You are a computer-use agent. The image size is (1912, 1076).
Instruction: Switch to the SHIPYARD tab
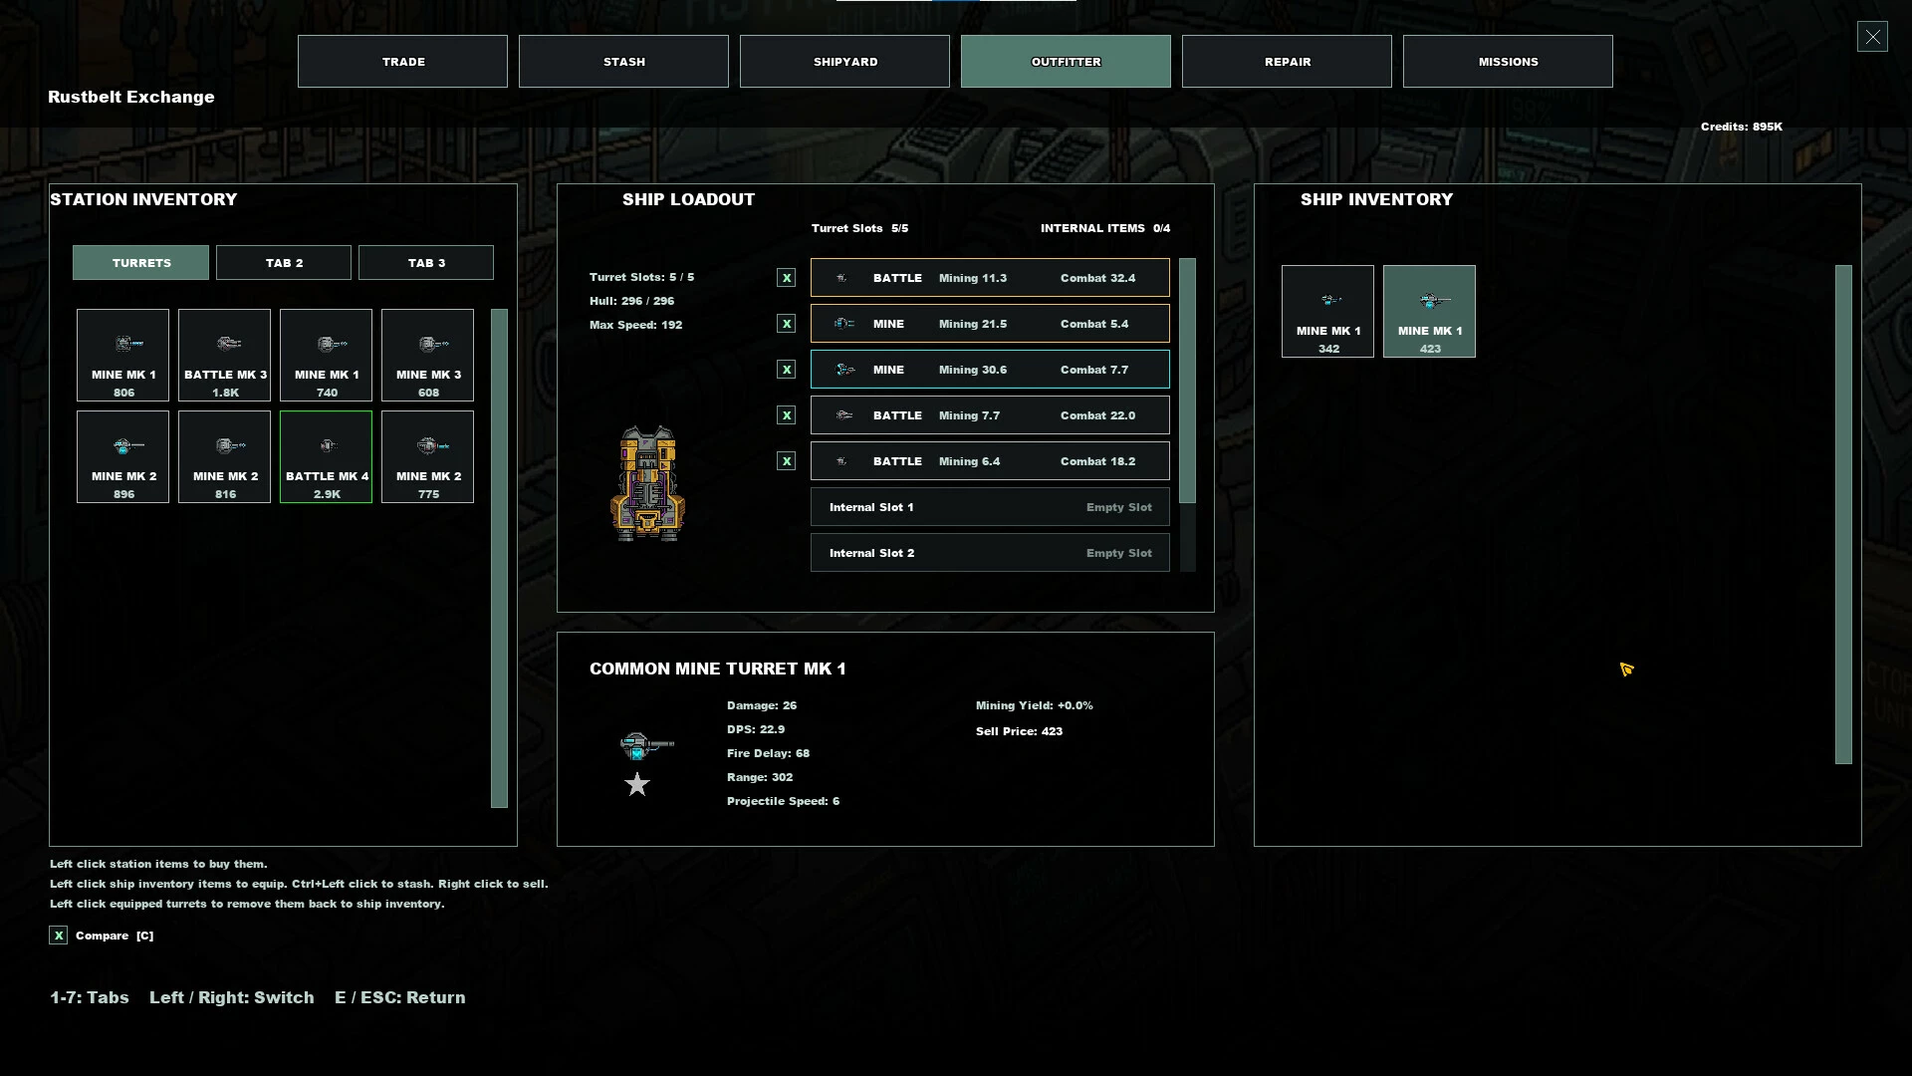pos(844,62)
